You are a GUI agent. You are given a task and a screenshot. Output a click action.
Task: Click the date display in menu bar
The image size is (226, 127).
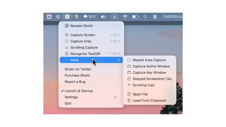coord(172,17)
